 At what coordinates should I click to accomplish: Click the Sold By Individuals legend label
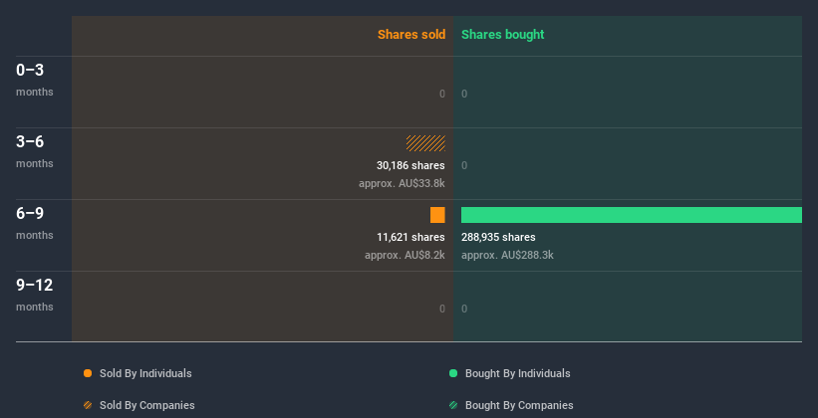point(145,373)
